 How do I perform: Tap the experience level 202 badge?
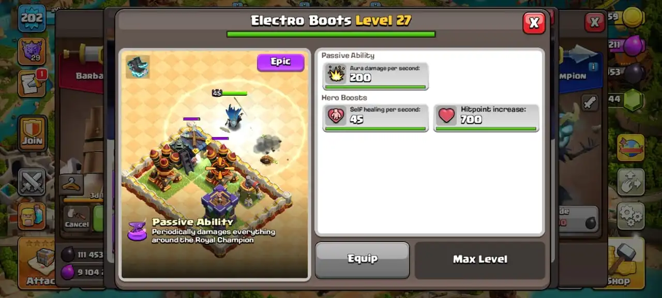click(x=32, y=18)
